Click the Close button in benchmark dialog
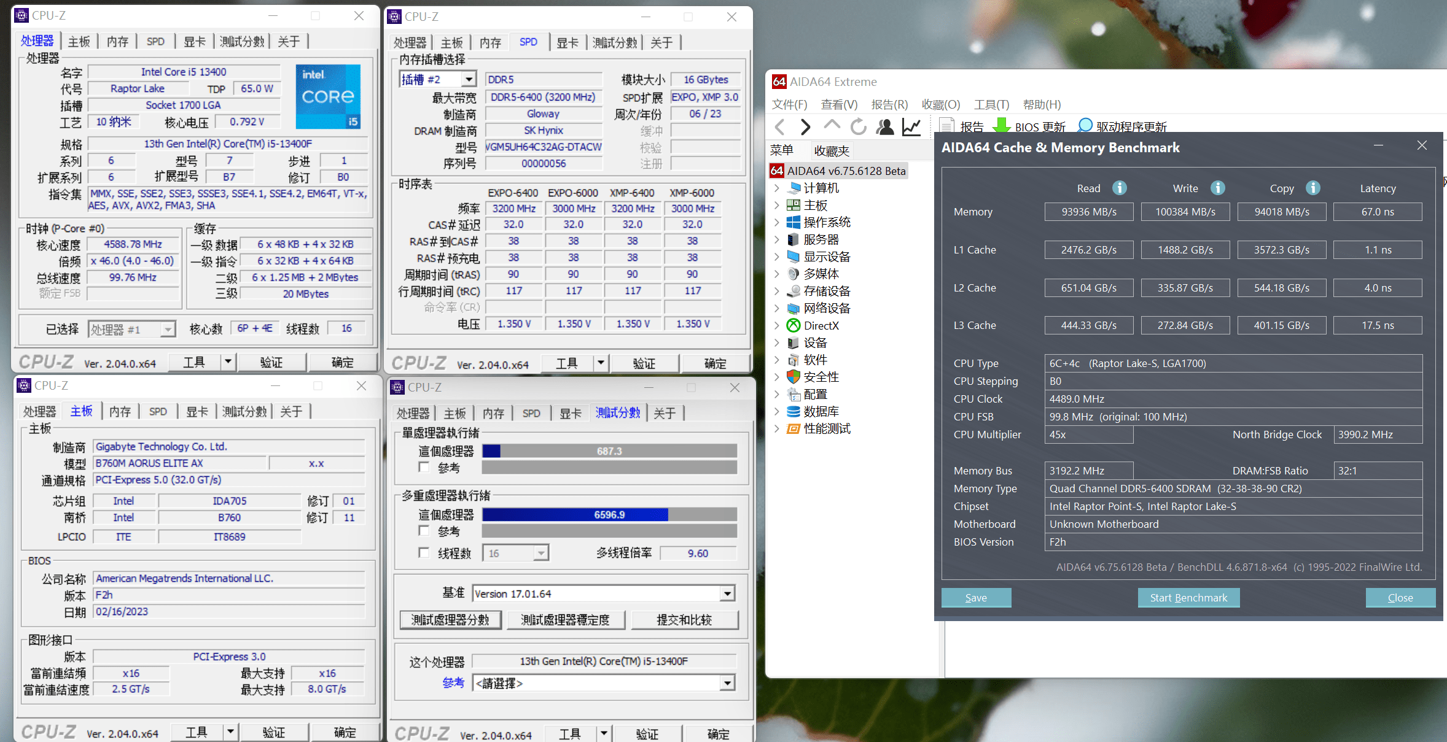Viewport: 1447px width, 742px height. (x=1400, y=598)
